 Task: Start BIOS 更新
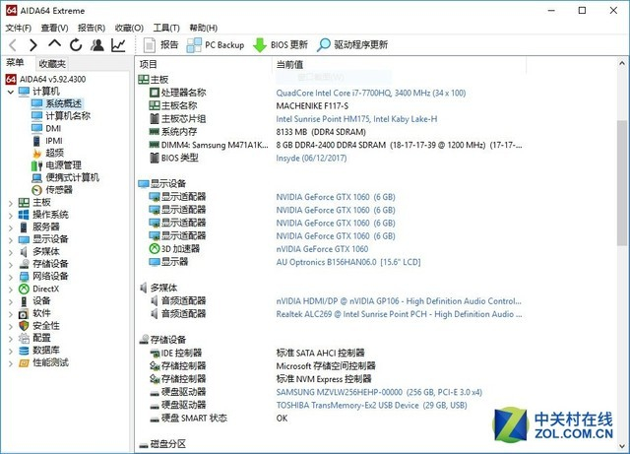[280, 45]
